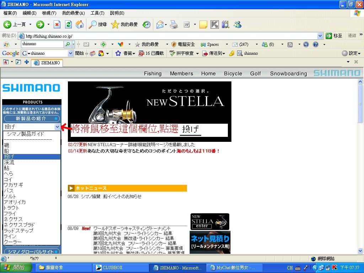Viewport: 364px width, 273px height.
Task: Click 新製品の紹介 button
Action: (x=32, y=119)
